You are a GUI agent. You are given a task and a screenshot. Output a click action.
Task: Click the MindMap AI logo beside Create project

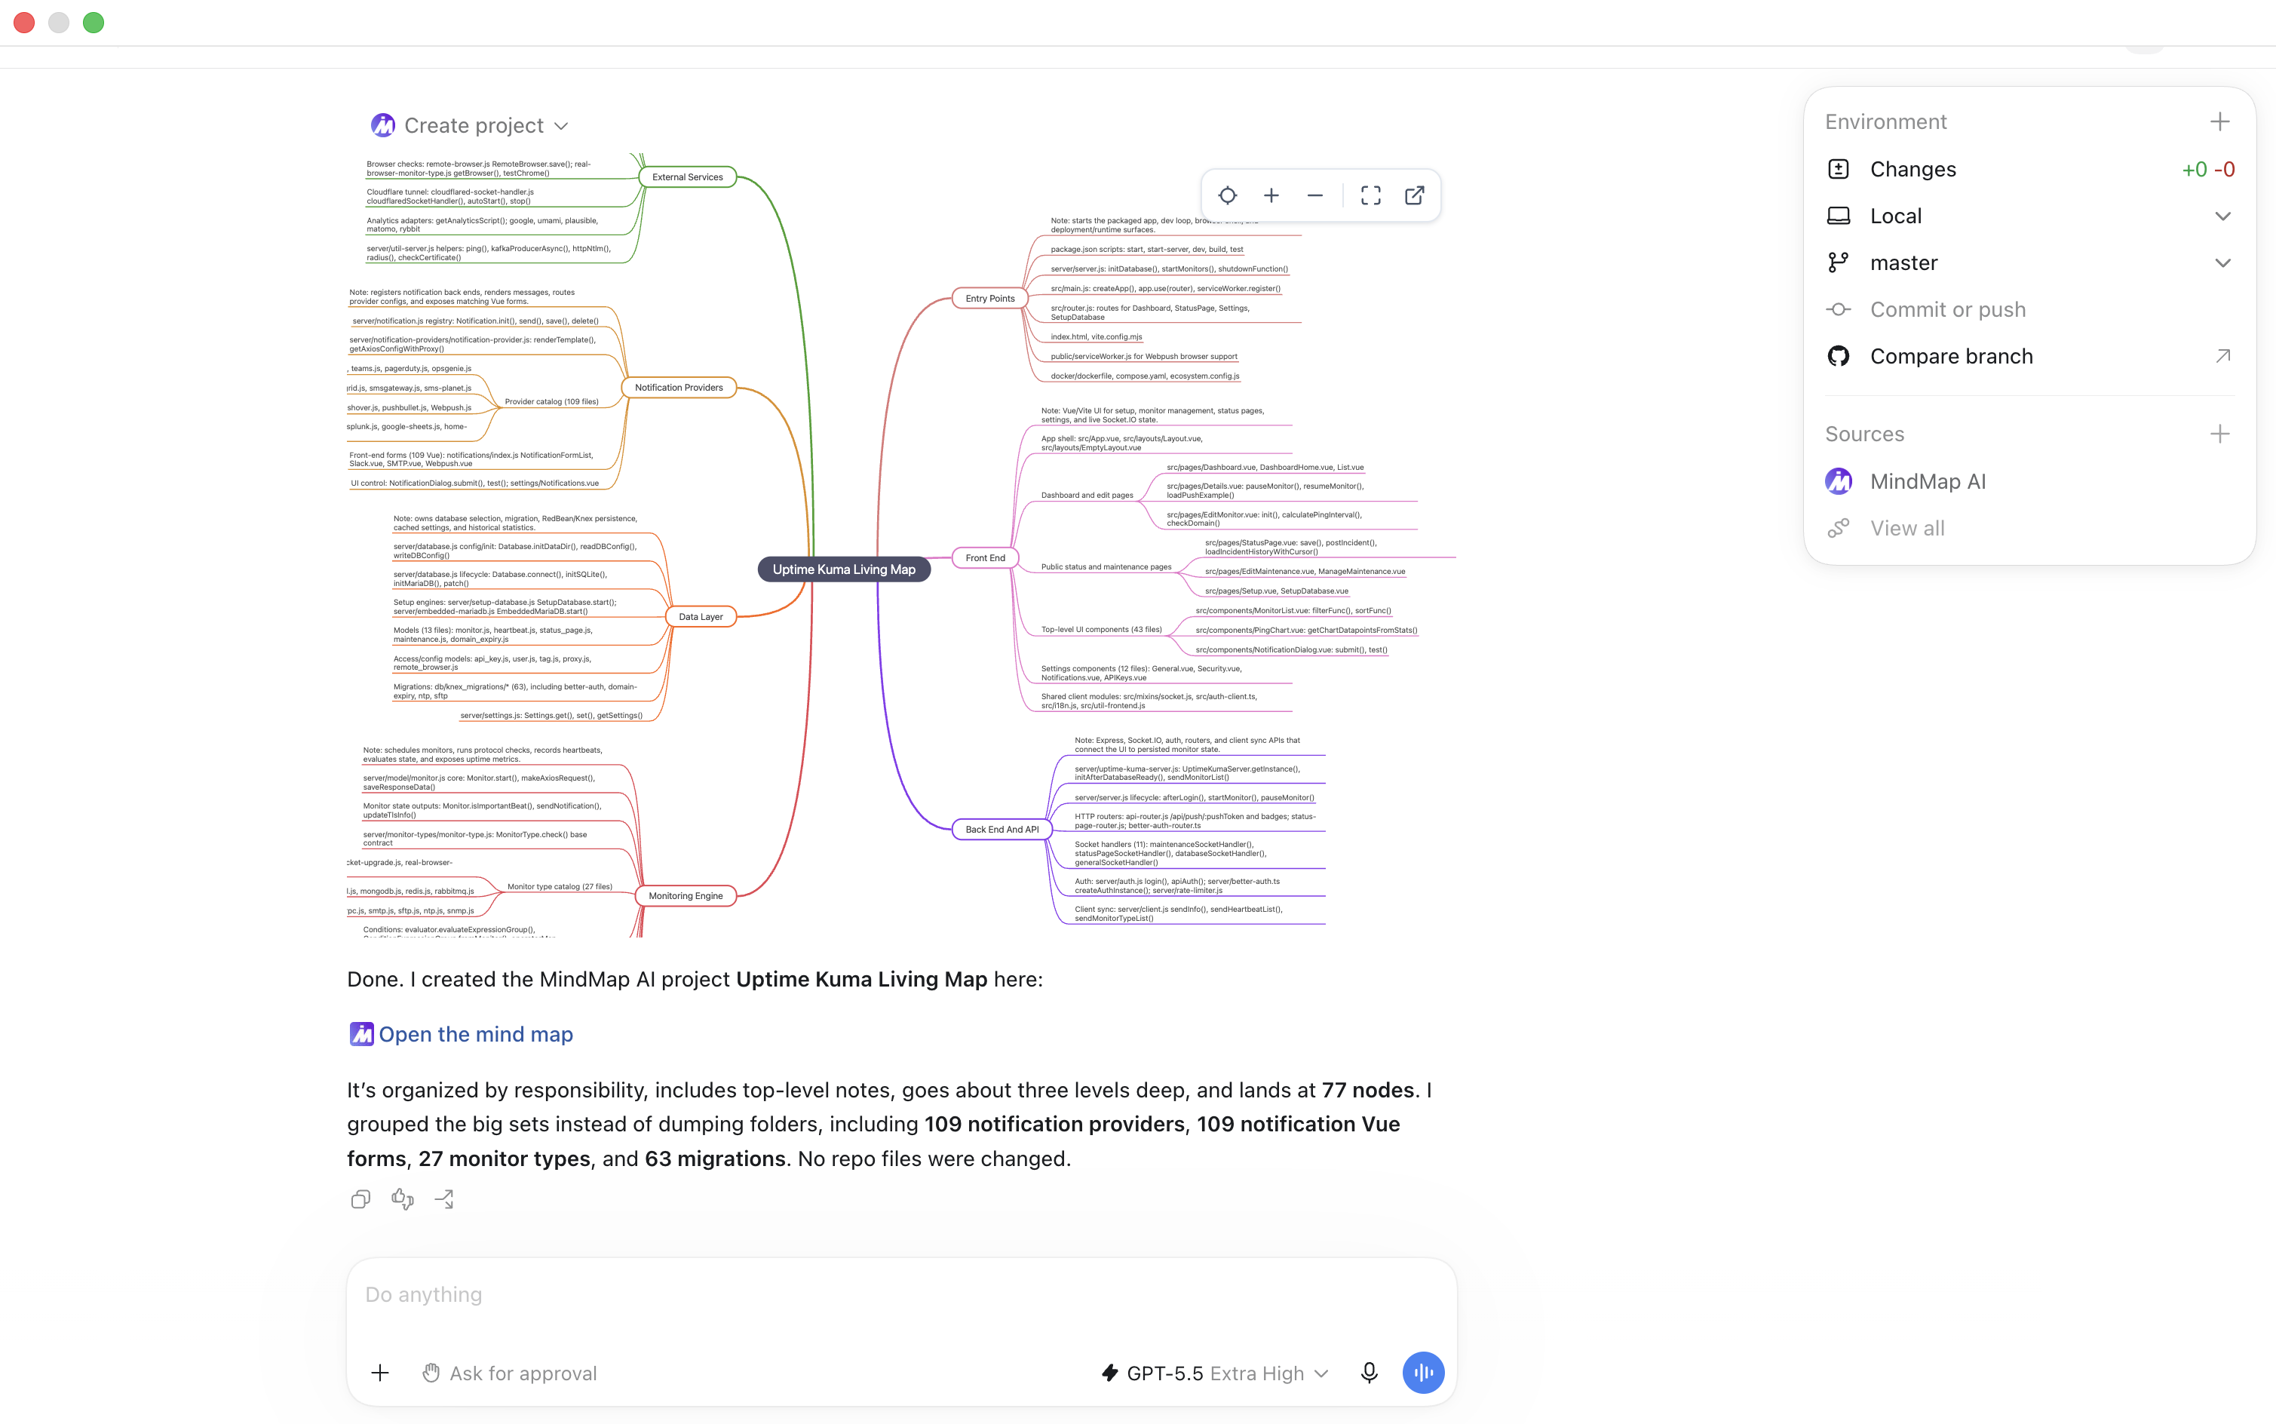[x=382, y=125]
